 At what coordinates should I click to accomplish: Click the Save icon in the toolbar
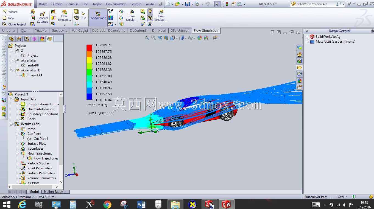pyautogui.click(x=188, y=4)
